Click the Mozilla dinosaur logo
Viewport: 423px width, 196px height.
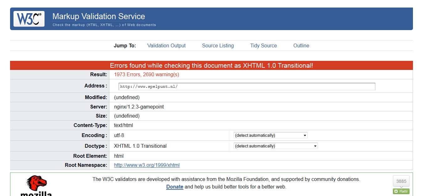tap(36, 183)
